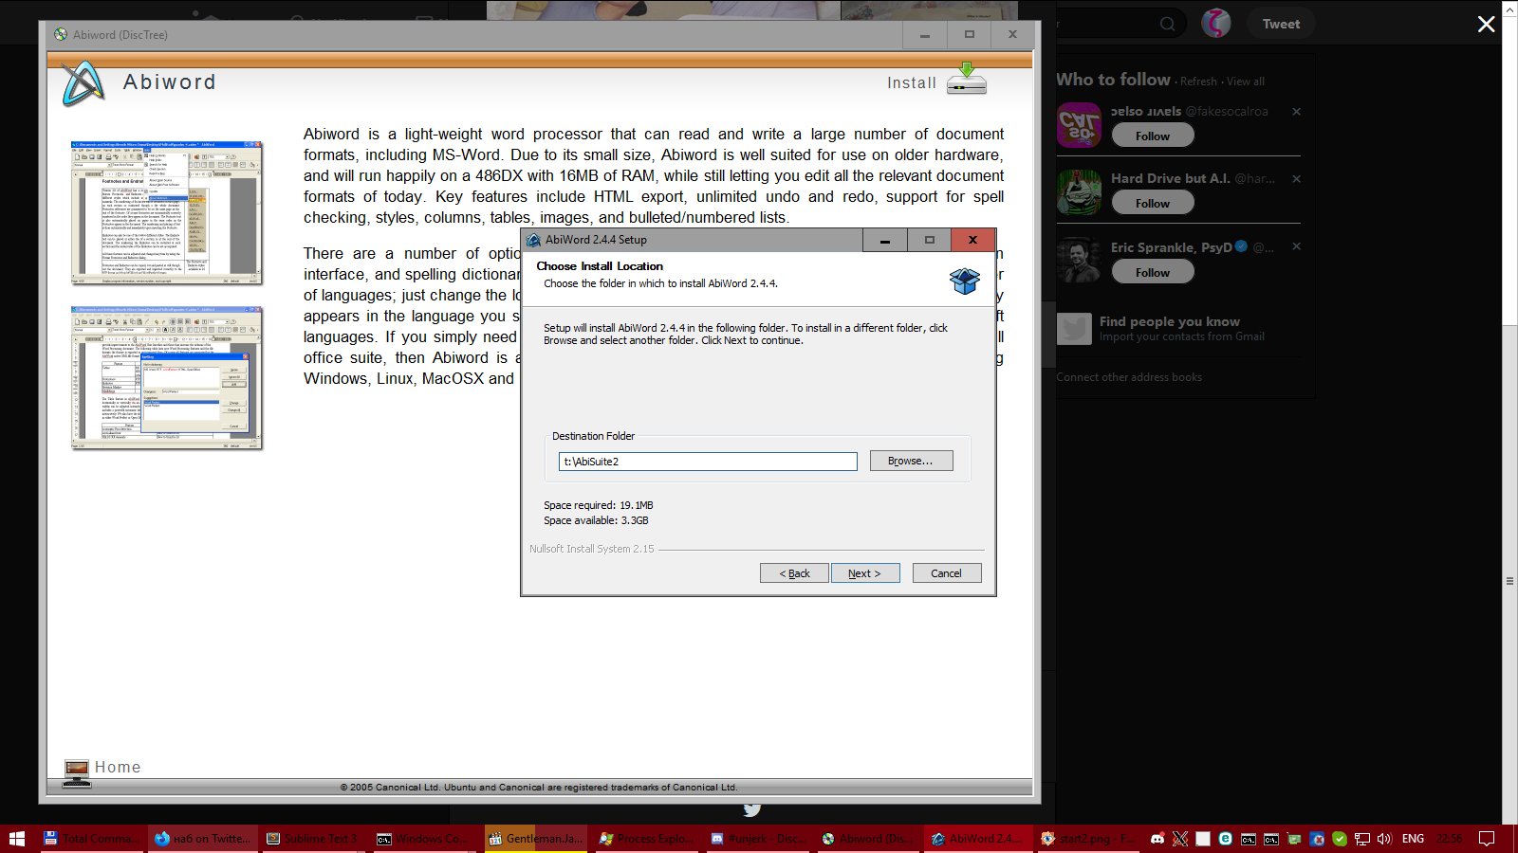
Task: Click the volume speaker icon in tray
Action: (x=1384, y=839)
